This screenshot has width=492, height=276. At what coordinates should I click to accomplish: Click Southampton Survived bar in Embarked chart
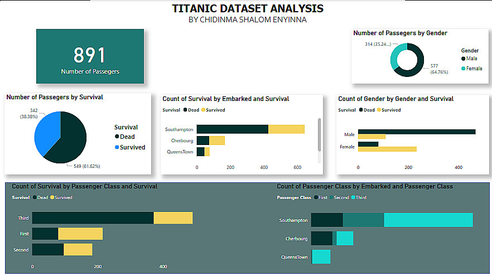pos(286,129)
